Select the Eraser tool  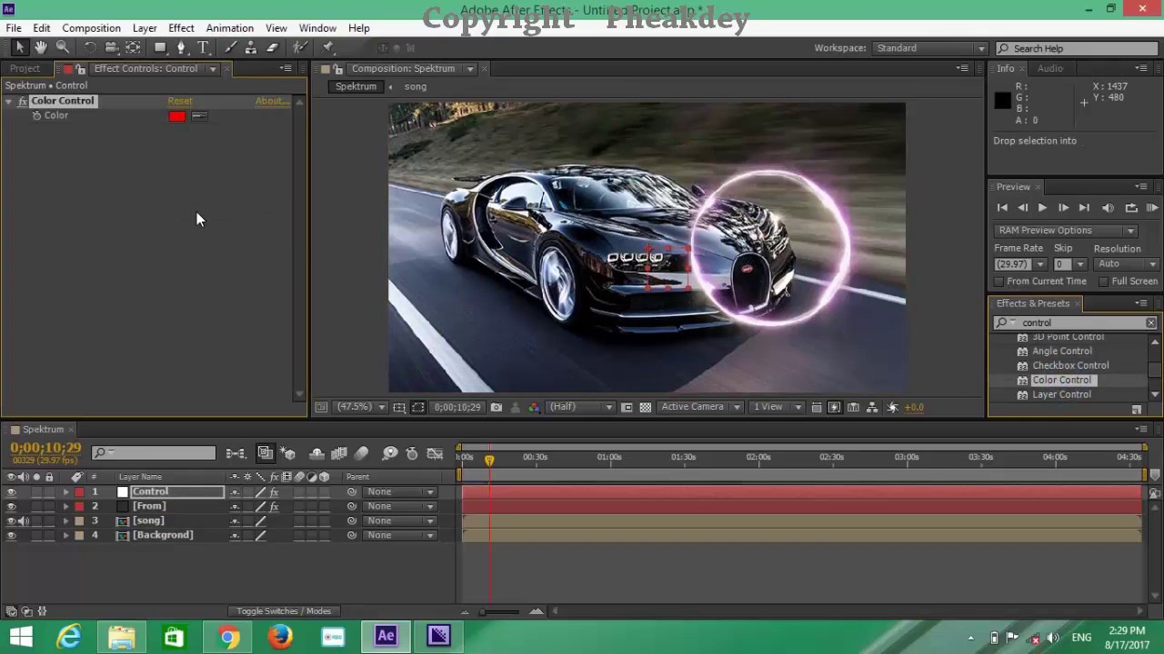tap(272, 47)
